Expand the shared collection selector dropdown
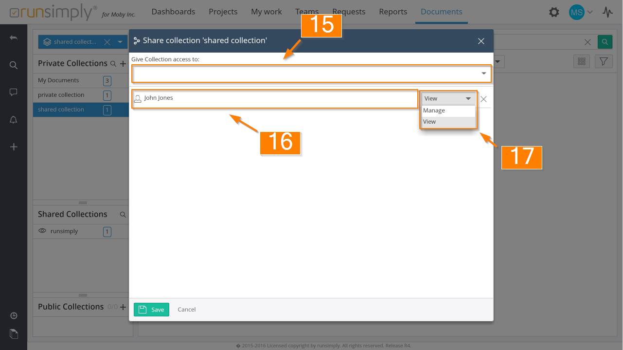Screen dimensions: 623x350 120,42
